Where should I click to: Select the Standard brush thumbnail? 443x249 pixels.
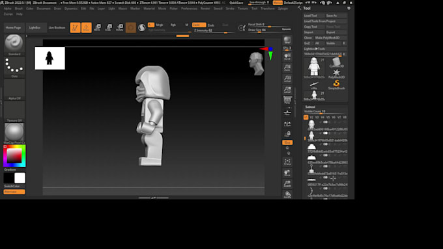[x=14, y=43]
